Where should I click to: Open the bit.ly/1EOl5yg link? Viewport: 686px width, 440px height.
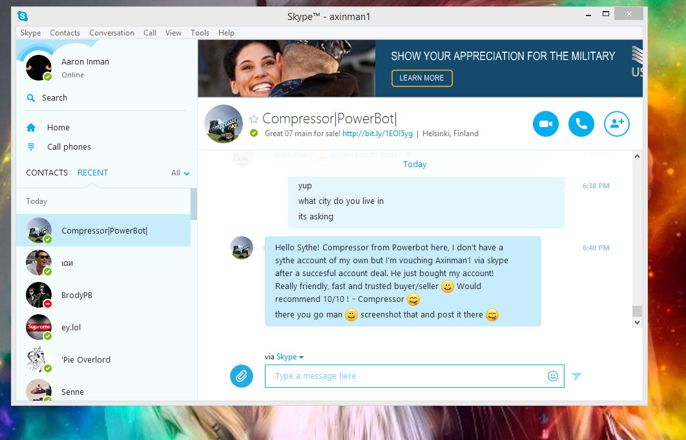(378, 134)
